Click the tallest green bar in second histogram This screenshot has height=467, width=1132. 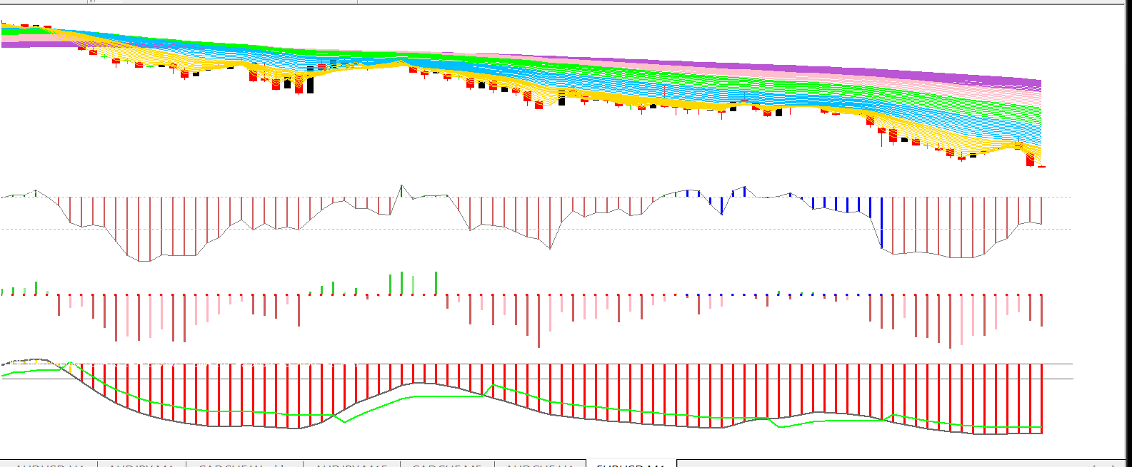436,282
